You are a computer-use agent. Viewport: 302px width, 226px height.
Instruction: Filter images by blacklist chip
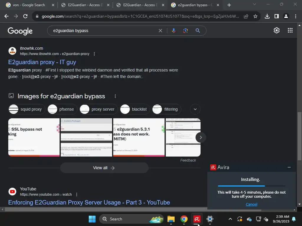click(135, 109)
